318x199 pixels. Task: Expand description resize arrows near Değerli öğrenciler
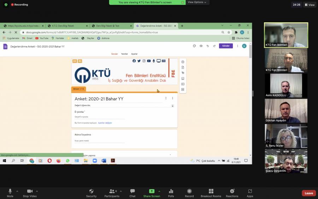pos(172,106)
